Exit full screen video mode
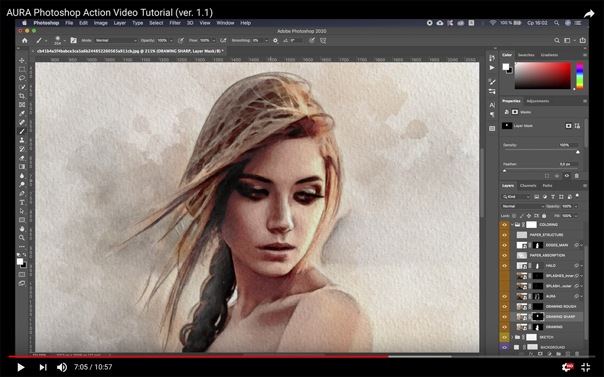 [x=585, y=367]
